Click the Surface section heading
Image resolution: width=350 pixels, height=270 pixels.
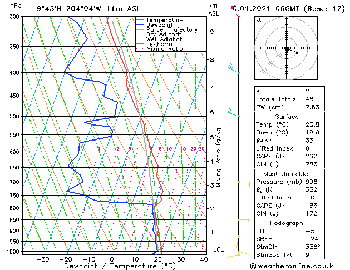(287, 117)
